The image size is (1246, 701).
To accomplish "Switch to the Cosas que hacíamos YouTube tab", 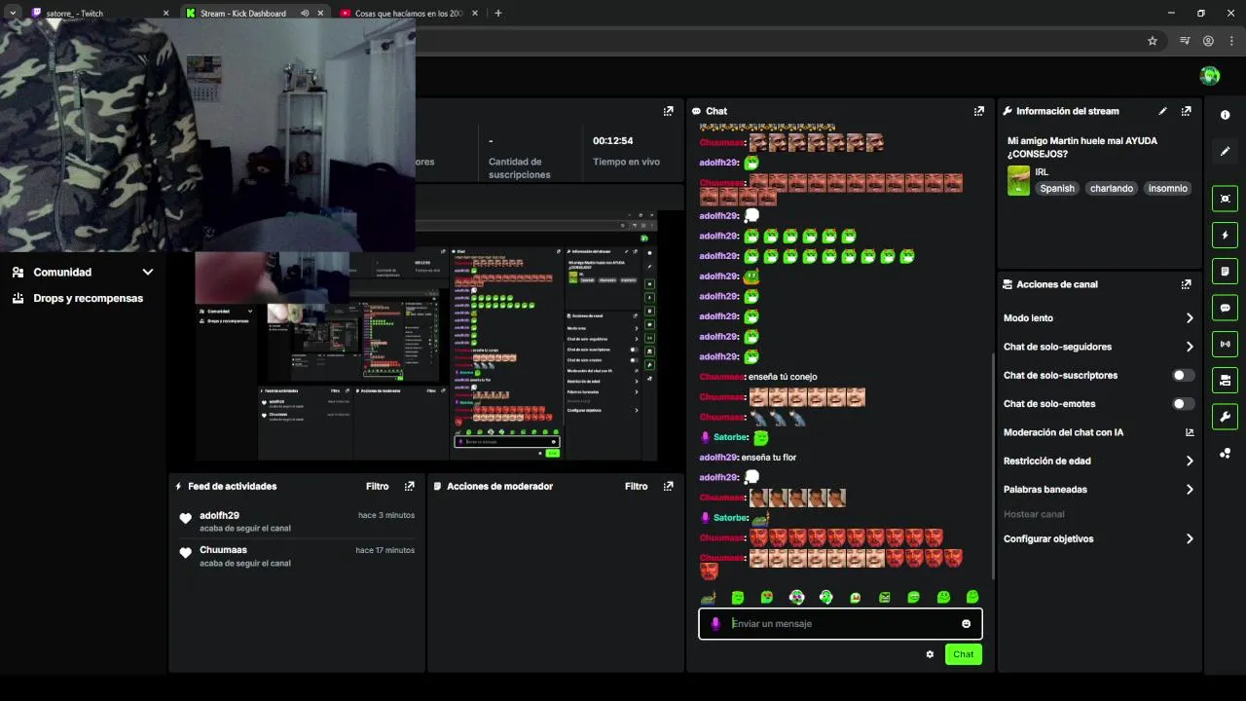I will 409,14.
